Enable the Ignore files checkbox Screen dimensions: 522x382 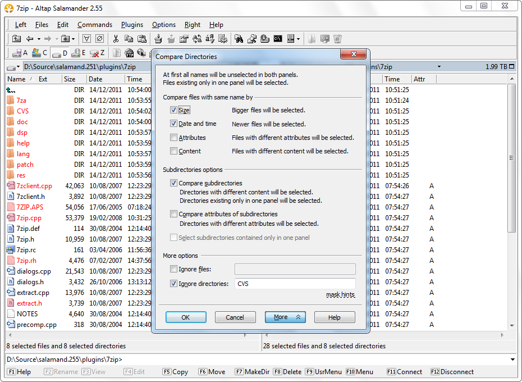[x=173, y=269]
